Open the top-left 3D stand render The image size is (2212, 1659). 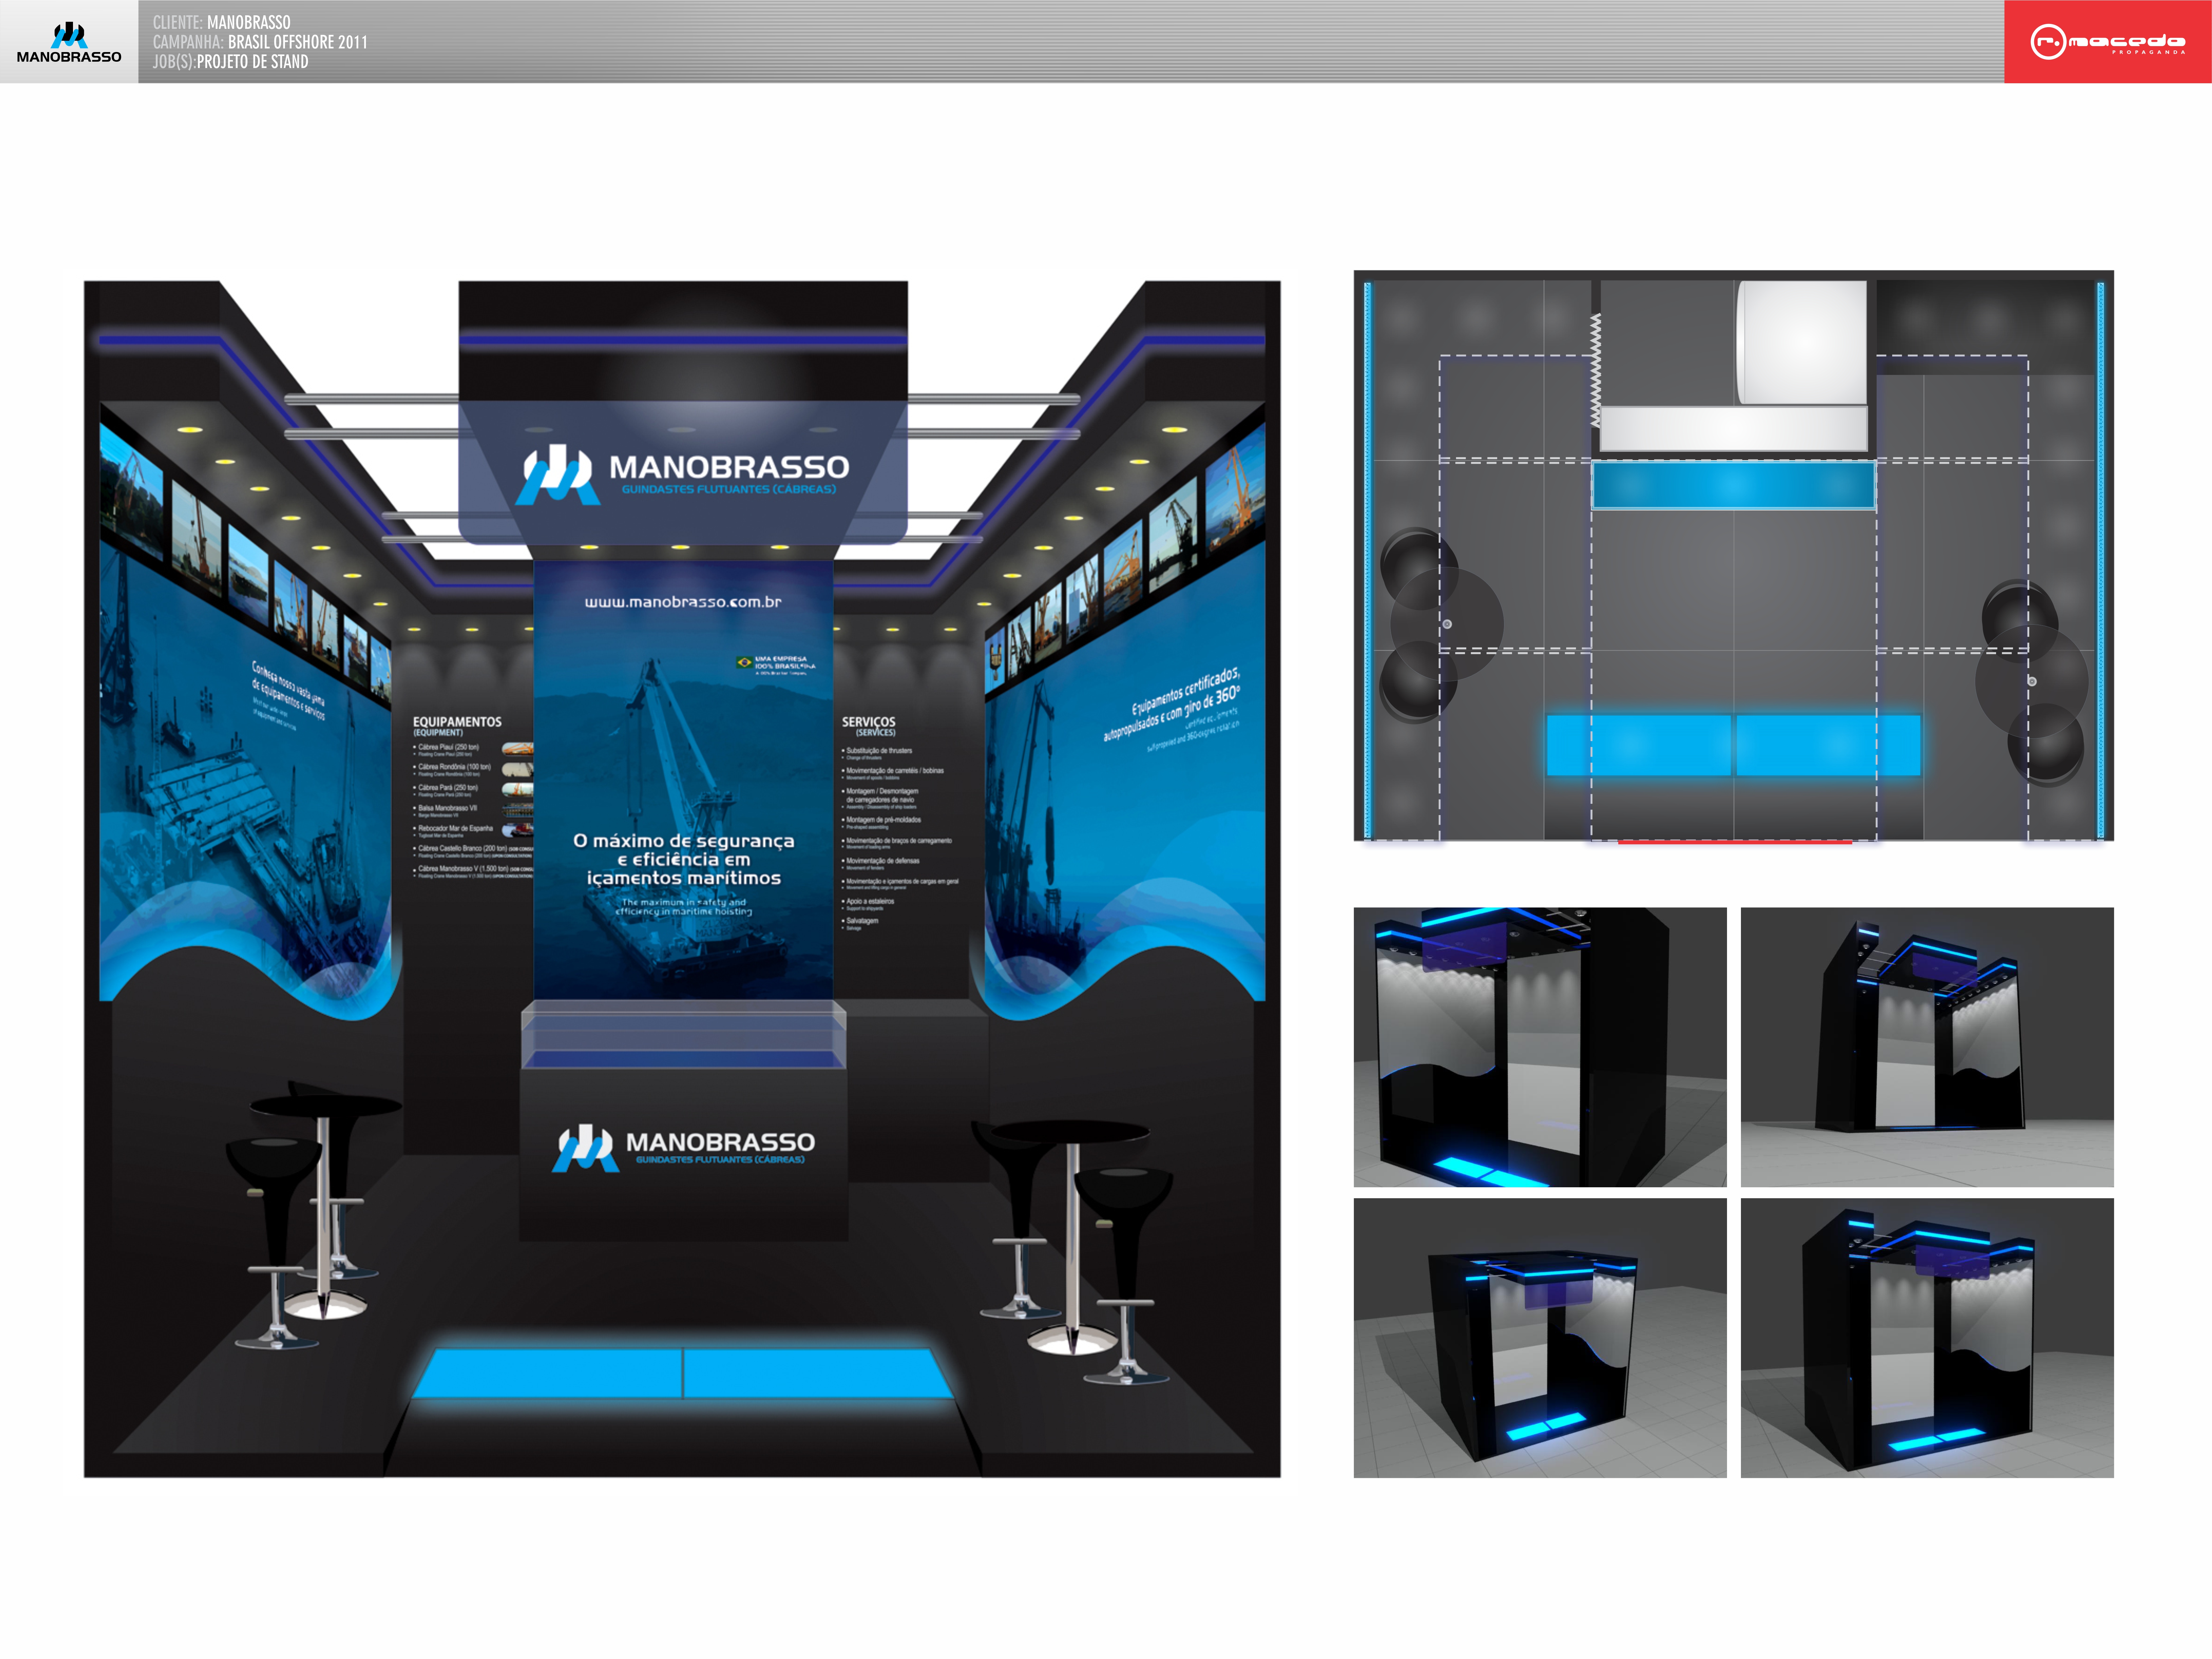1540,1047
